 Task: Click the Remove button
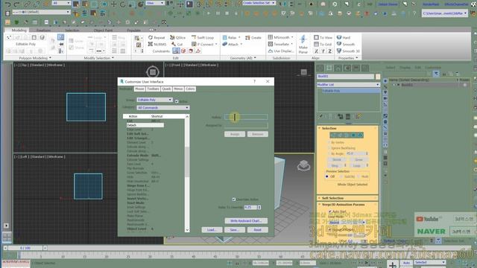[257, 134]
